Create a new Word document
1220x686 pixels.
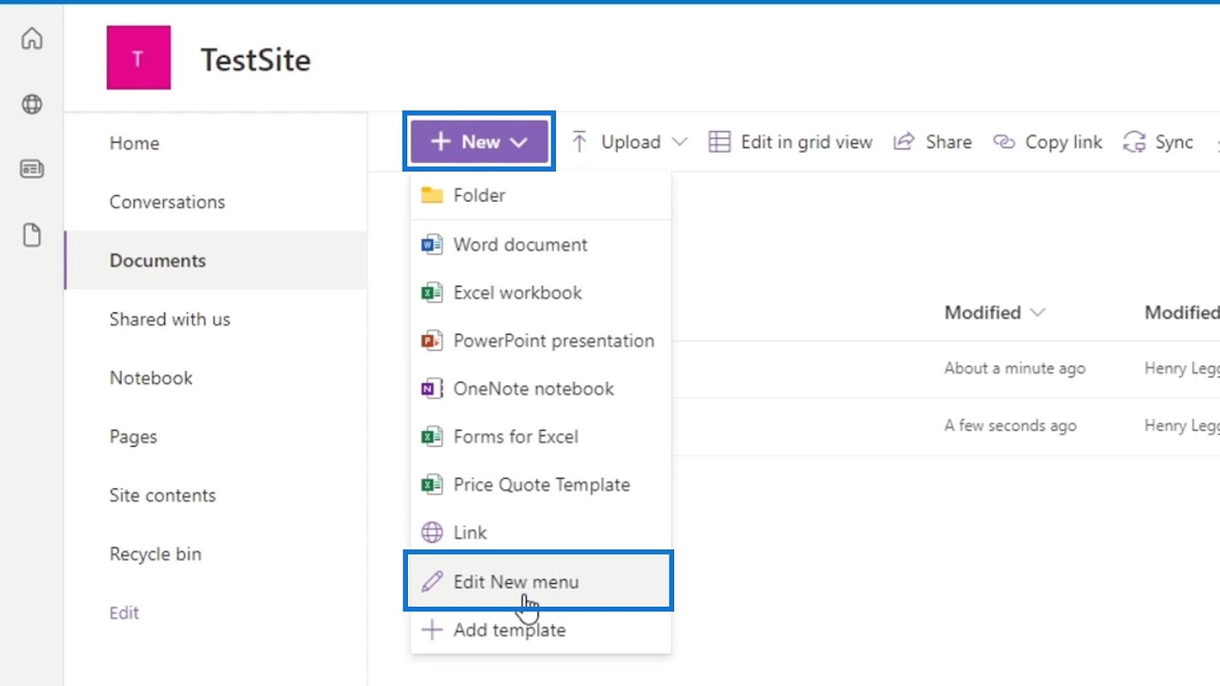[541, 245]
